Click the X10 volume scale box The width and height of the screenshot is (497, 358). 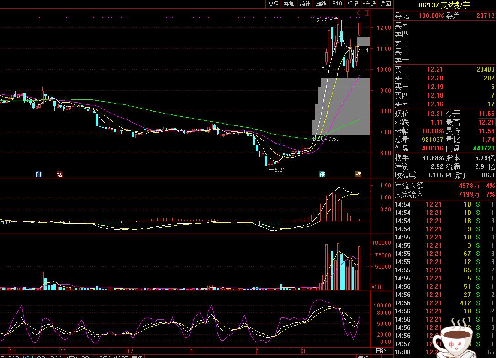376,287
